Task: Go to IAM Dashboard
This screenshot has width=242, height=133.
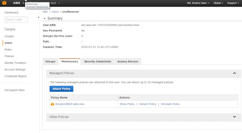Action: pyautogui.click(x=11, y=12)
